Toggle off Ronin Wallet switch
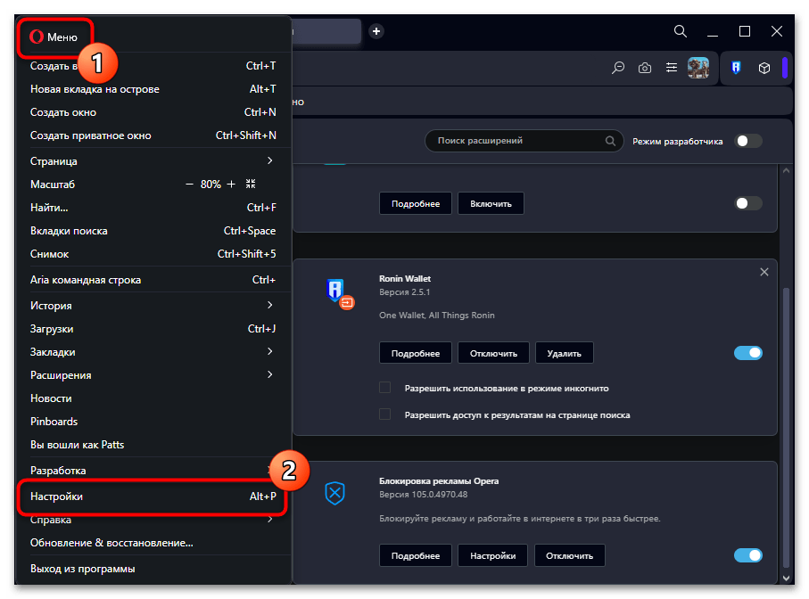The image size is (809, 599). 748,353
